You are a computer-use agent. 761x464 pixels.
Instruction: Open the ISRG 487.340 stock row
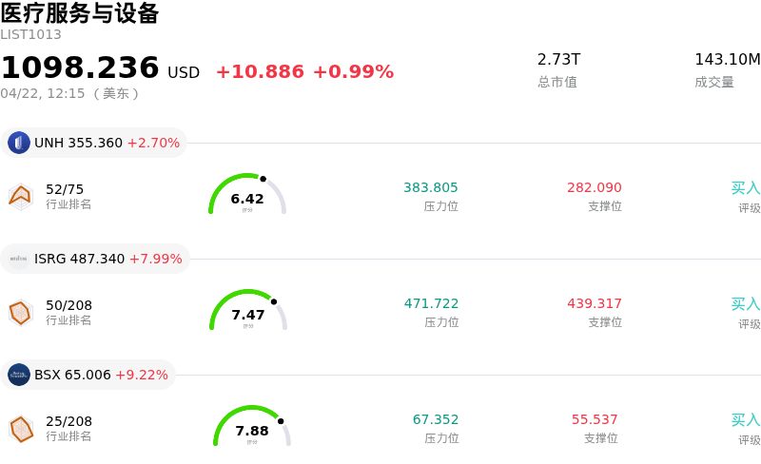(x=107, y=259)
